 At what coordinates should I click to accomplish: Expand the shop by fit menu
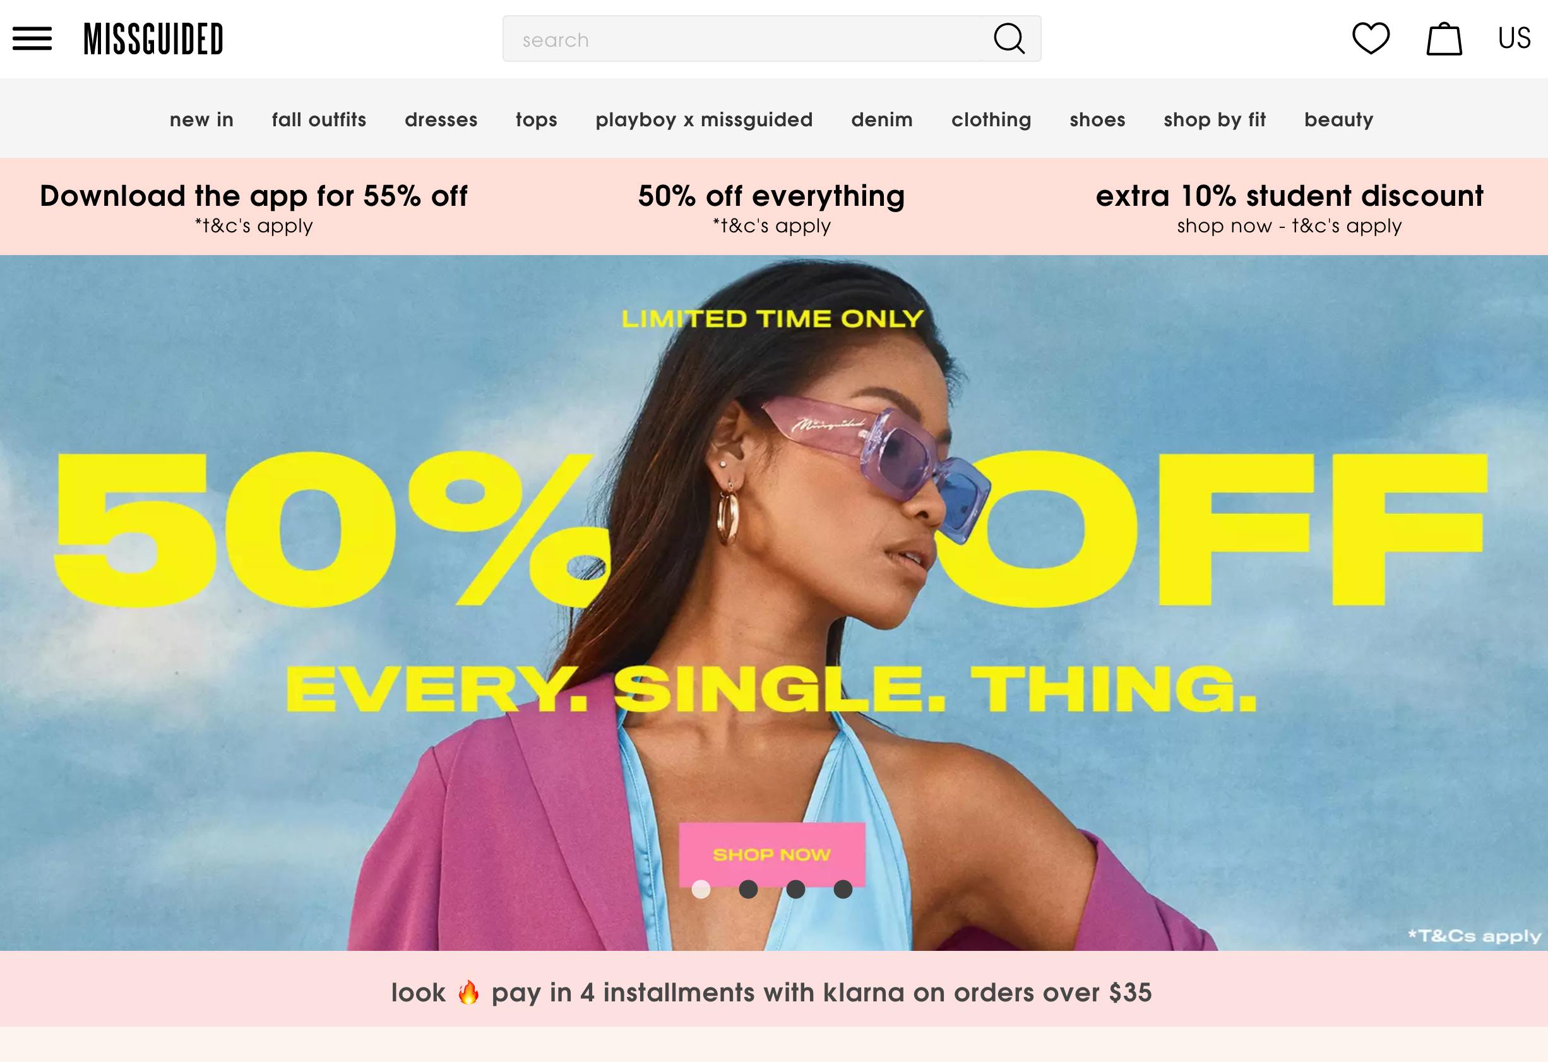[x=1214, y=119]
